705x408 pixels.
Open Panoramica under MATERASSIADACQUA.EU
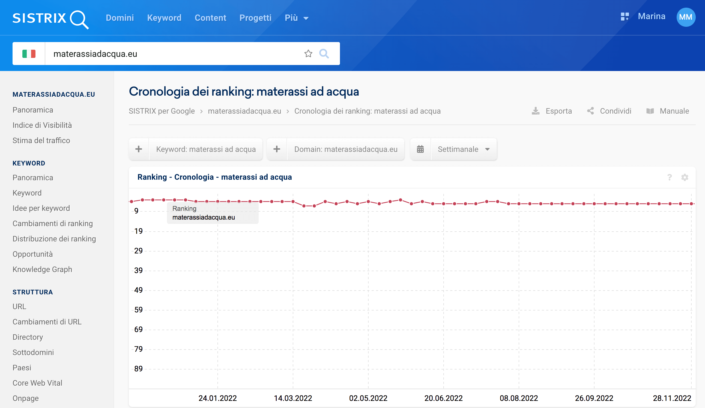[33, 110]
